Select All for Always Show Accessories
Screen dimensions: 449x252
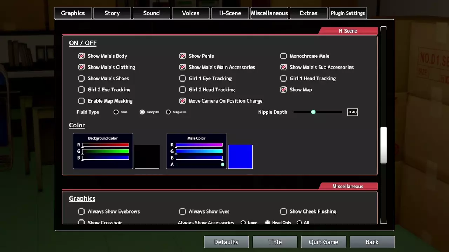click(x=299, y=223)
